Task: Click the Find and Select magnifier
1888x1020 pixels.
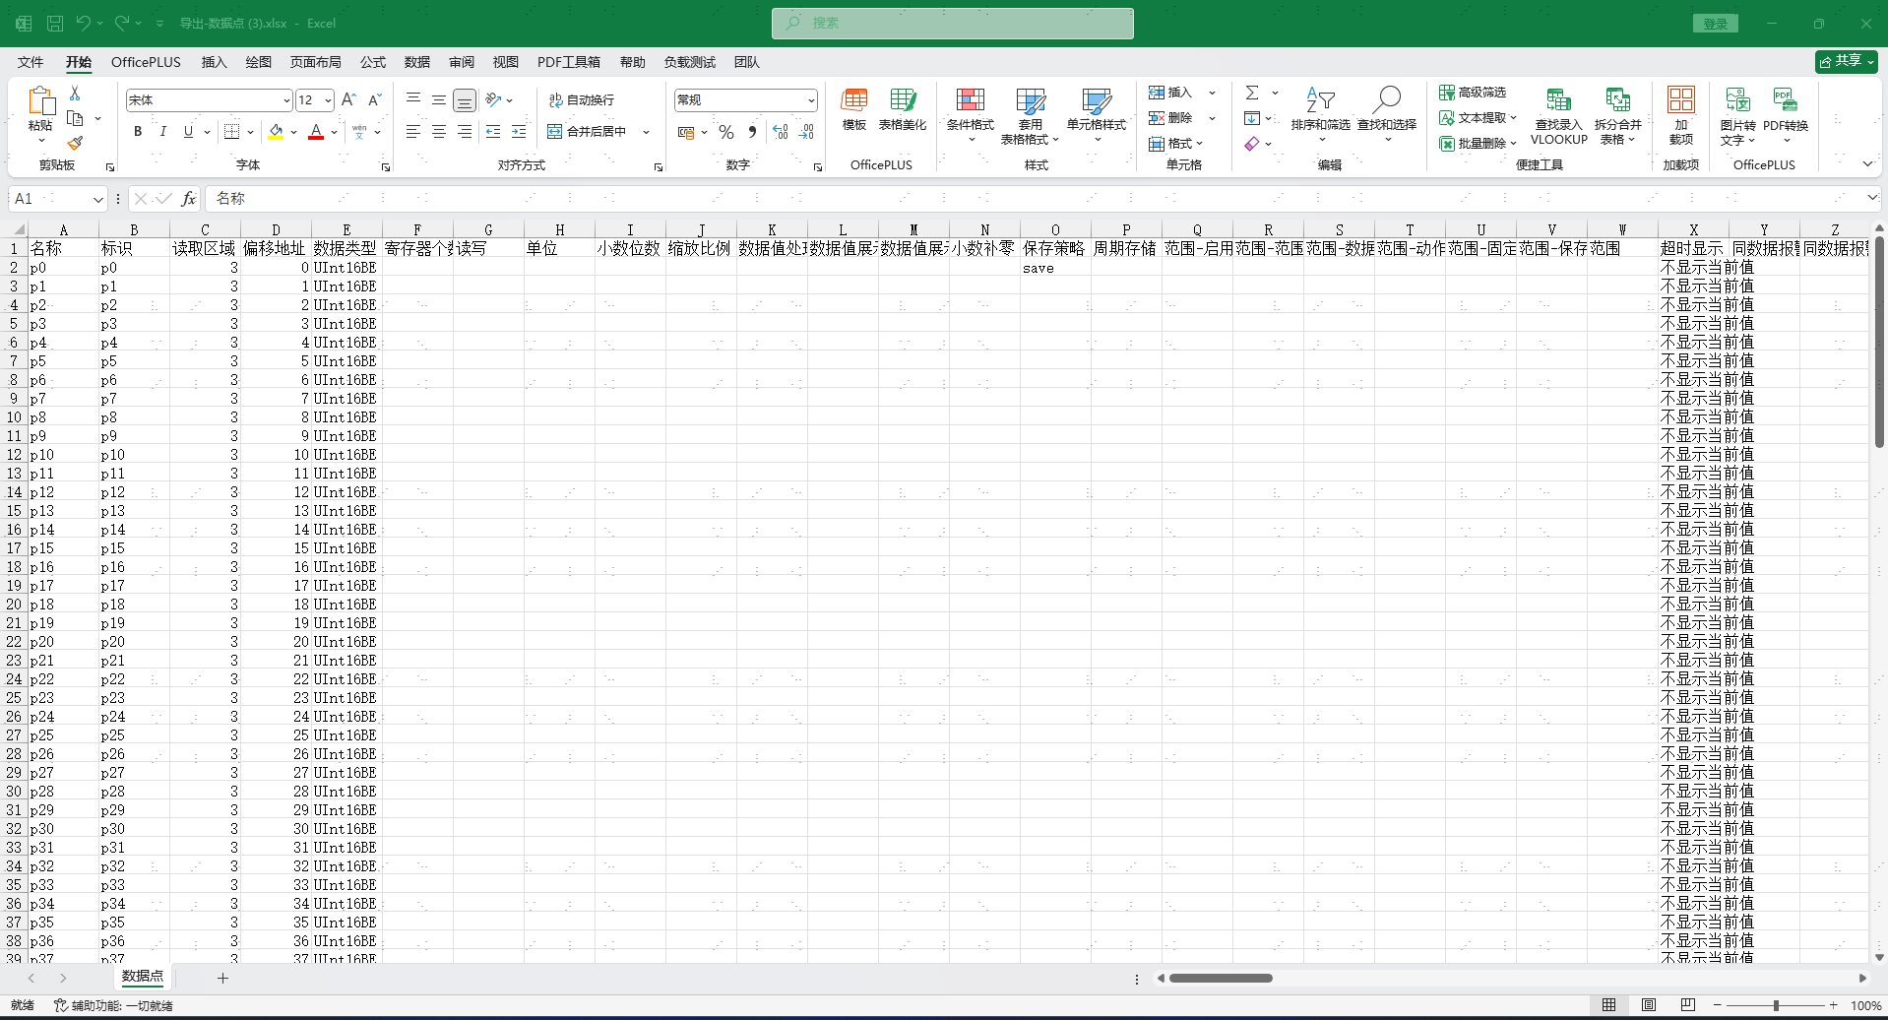Action: (x=1386, y=100)
